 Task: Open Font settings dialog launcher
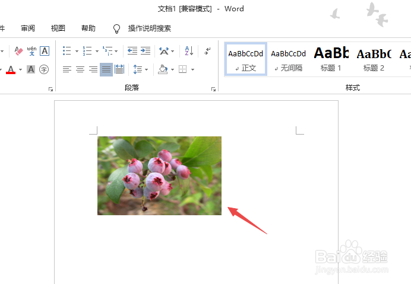[x=50, y=90]
